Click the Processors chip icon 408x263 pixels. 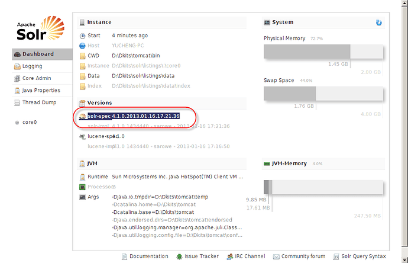click(x=82, y=187)
